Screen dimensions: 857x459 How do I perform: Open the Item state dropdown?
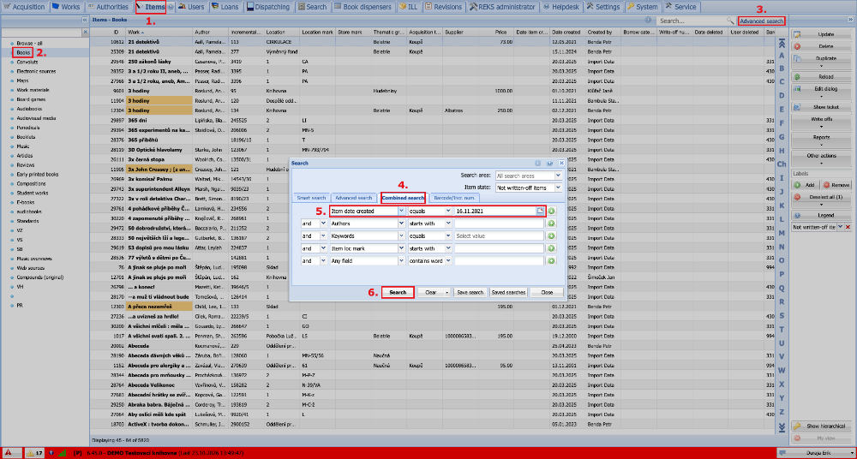(558, 188)
